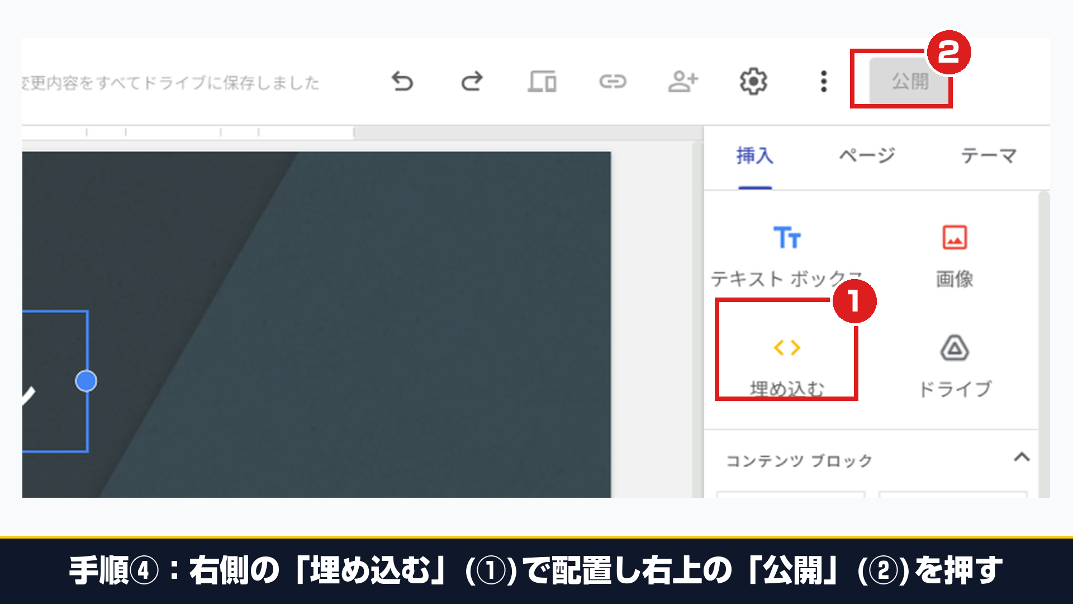
Task: Click the blue resize handle on text box
Action: point(86,381)
